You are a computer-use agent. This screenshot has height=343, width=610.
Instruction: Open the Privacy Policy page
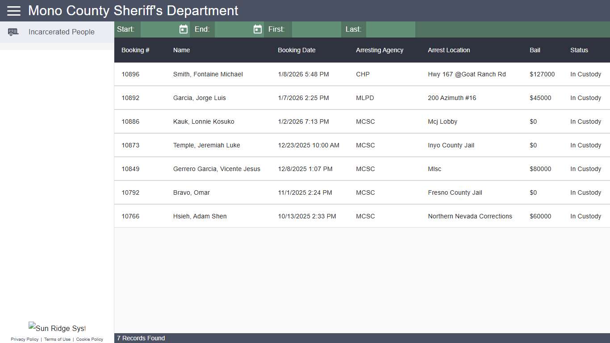(x=24, y=339)
